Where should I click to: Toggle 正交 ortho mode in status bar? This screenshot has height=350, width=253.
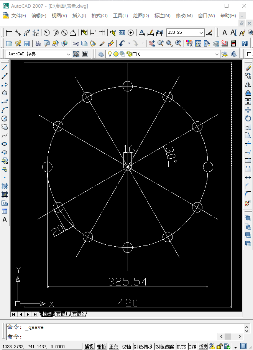tap(114, 347)
